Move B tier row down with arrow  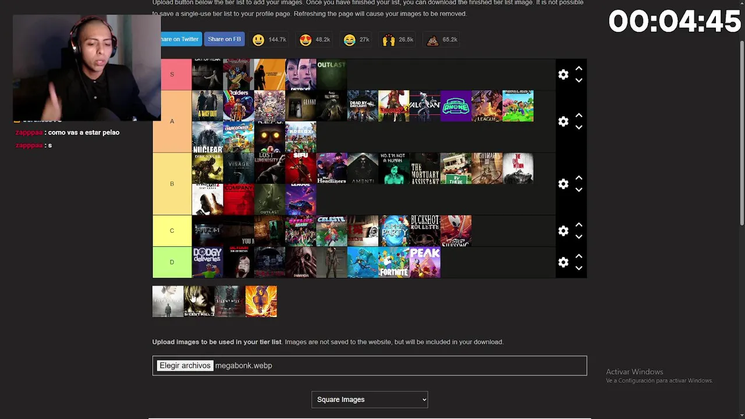579,190
